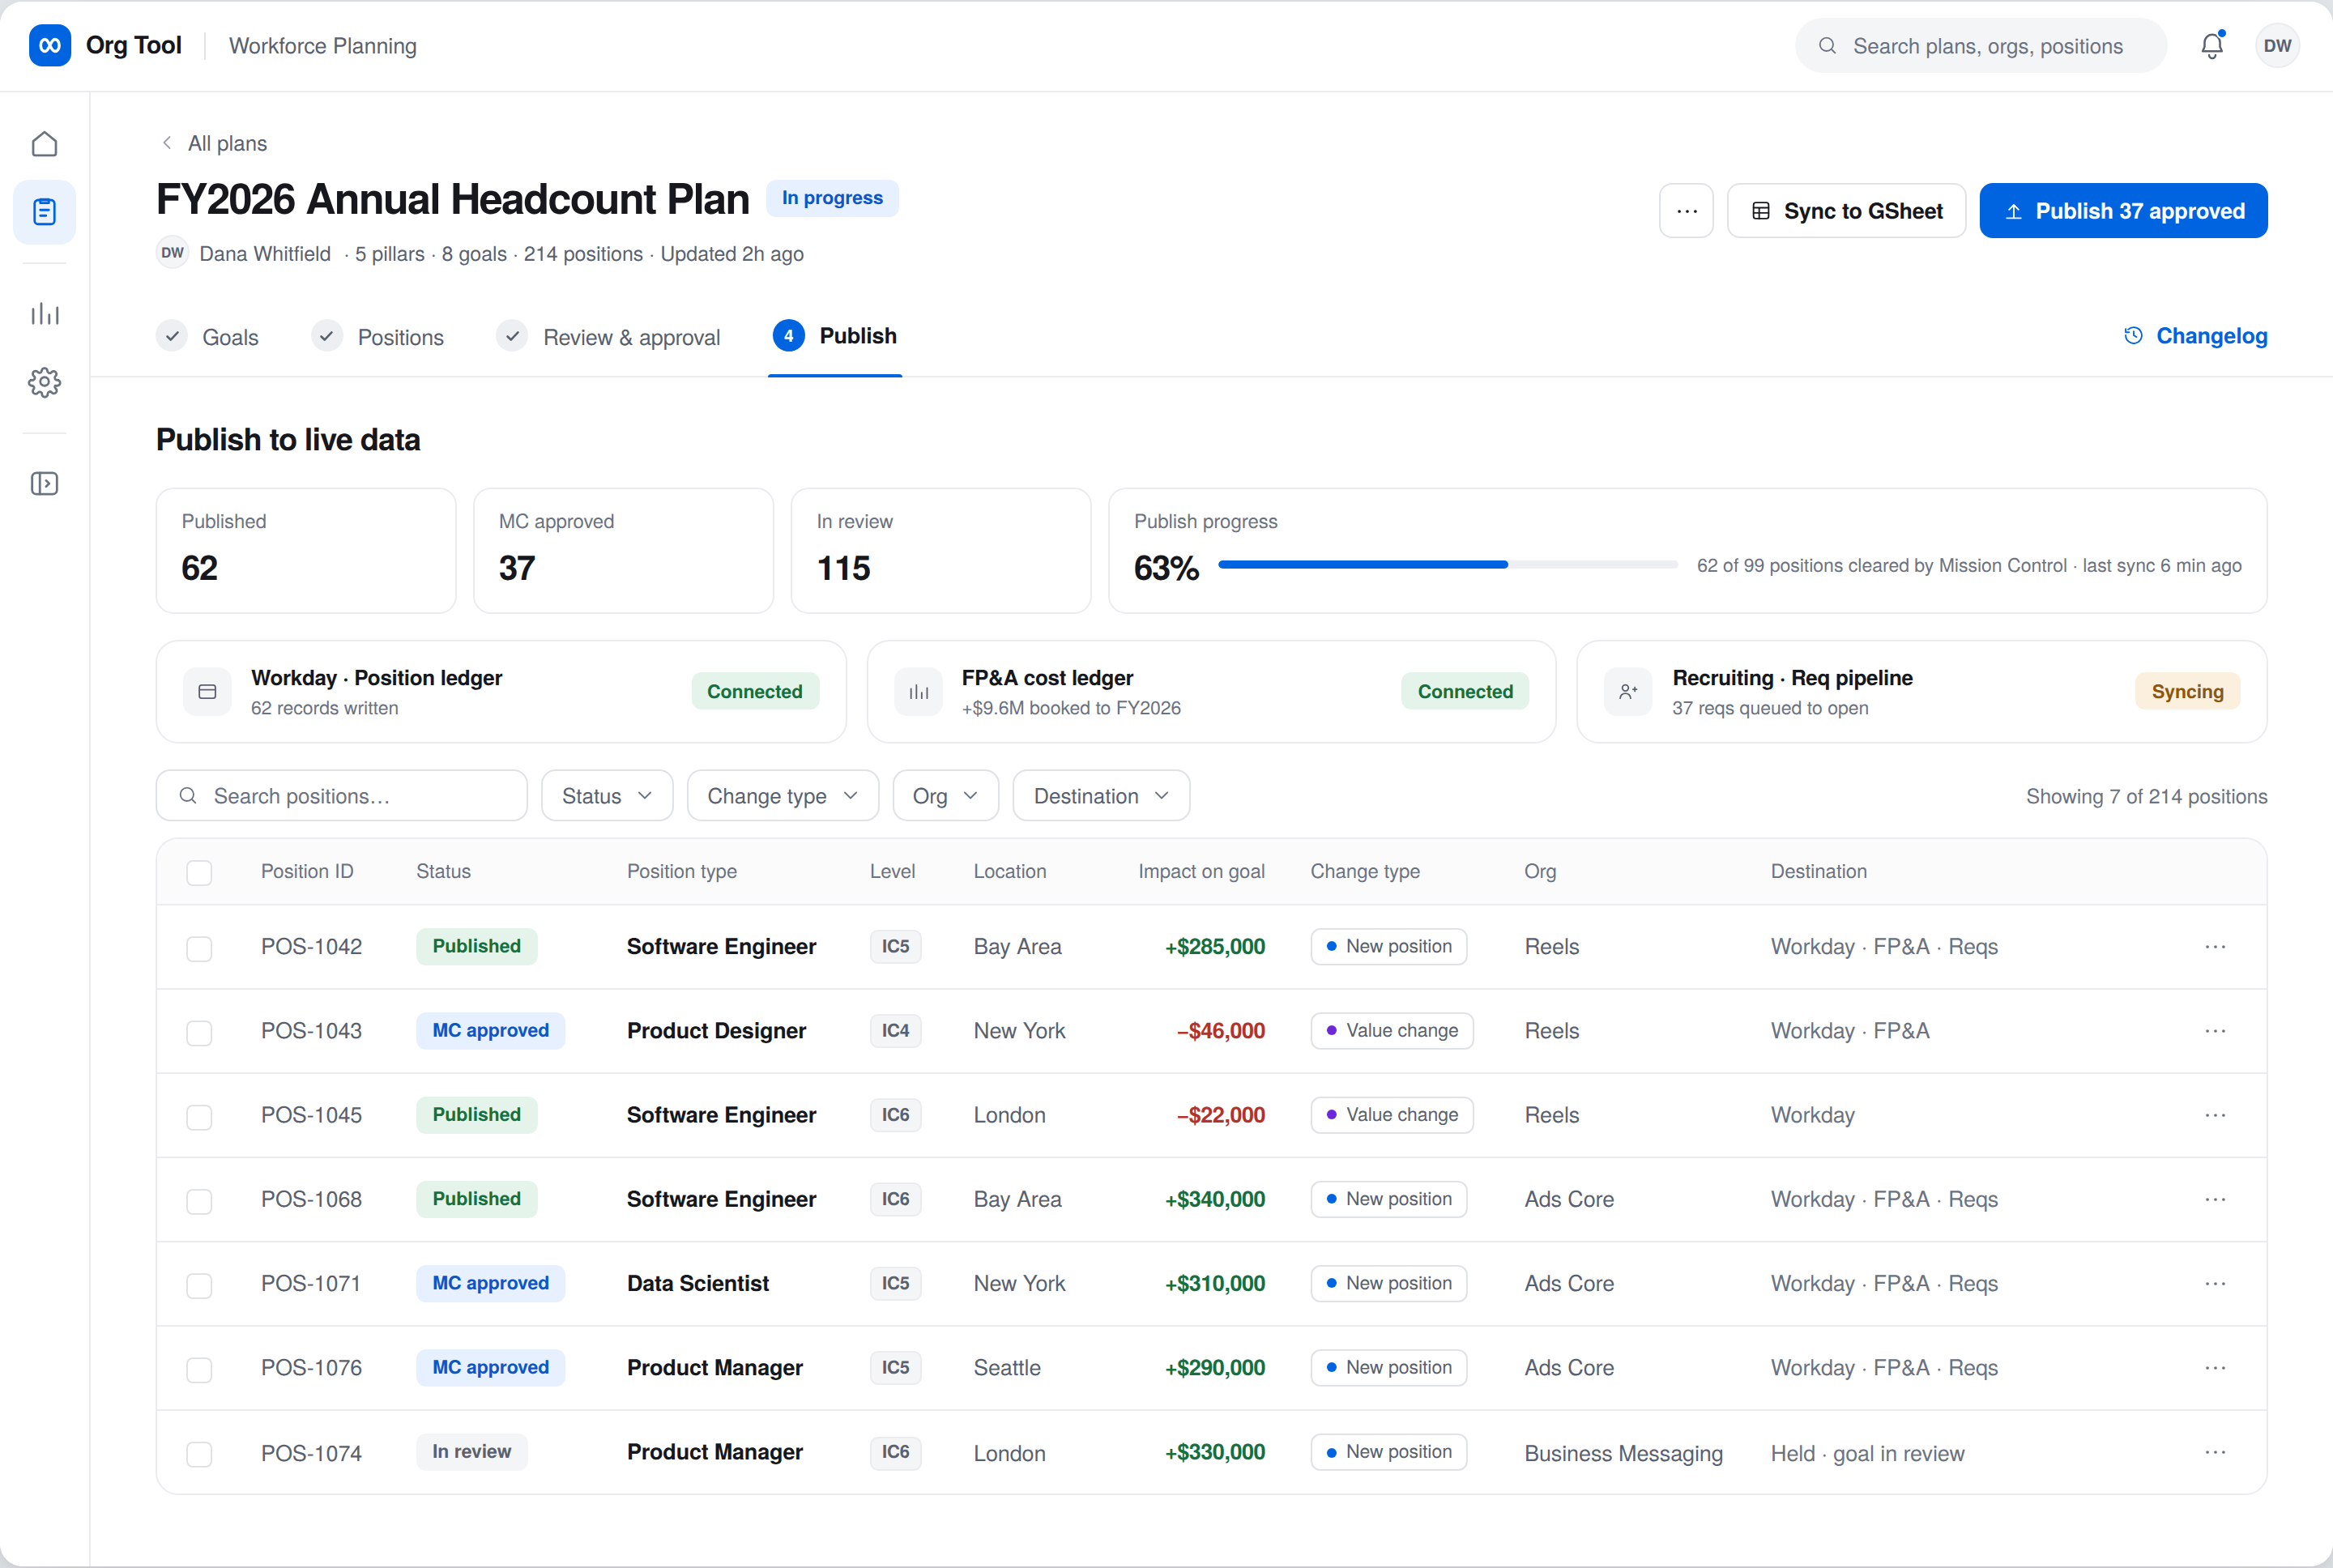Switch to the Review & approval tab
The height and width of the screenshot is (1568, 2333).
(609, 337)
